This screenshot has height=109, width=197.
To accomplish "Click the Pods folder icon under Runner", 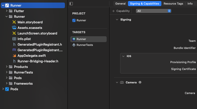I will point(11,78).
